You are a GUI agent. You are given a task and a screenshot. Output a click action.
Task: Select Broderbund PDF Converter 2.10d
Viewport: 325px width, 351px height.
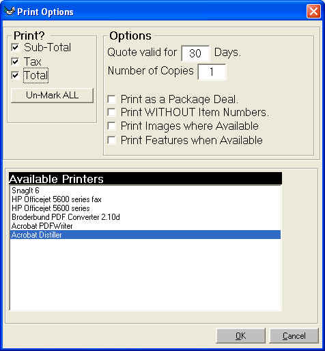click(x=145, y=217)
